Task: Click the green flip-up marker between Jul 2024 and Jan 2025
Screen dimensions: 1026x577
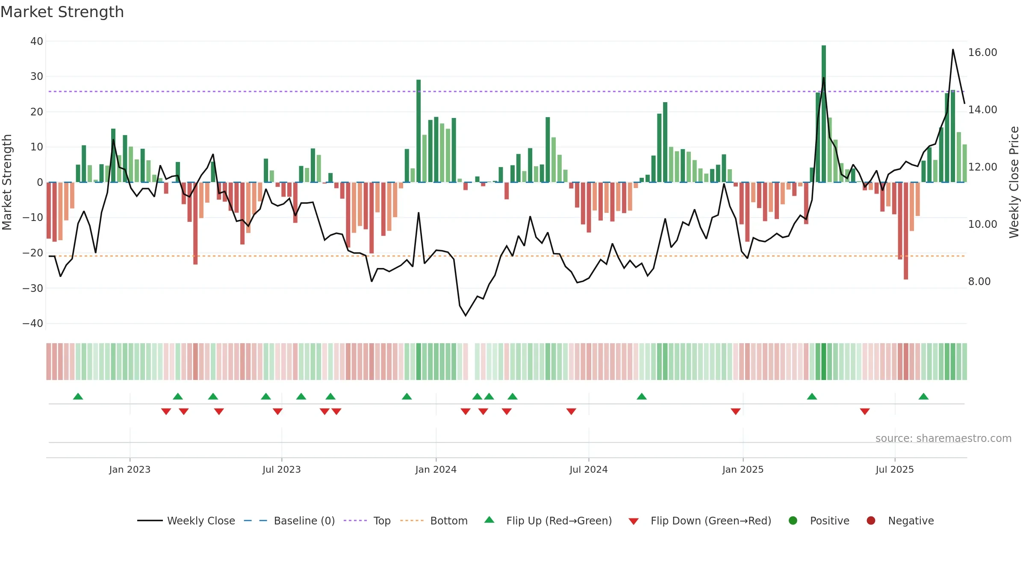Action: click(x=642, y=396)
